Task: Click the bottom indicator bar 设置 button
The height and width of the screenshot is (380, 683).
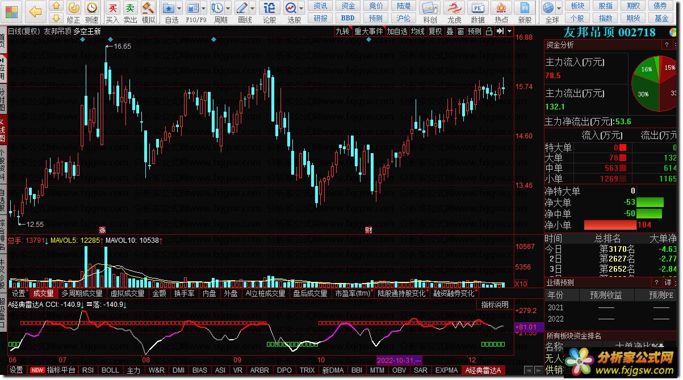Action: [x=16, y=370]
